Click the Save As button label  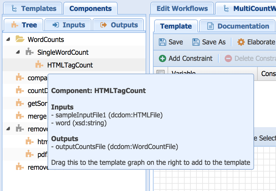[x=214, y=42]
